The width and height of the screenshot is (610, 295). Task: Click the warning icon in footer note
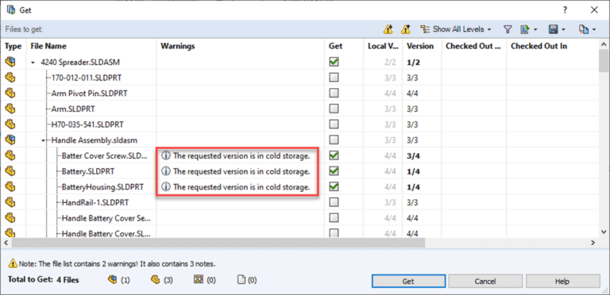click(x=13, y=264)
